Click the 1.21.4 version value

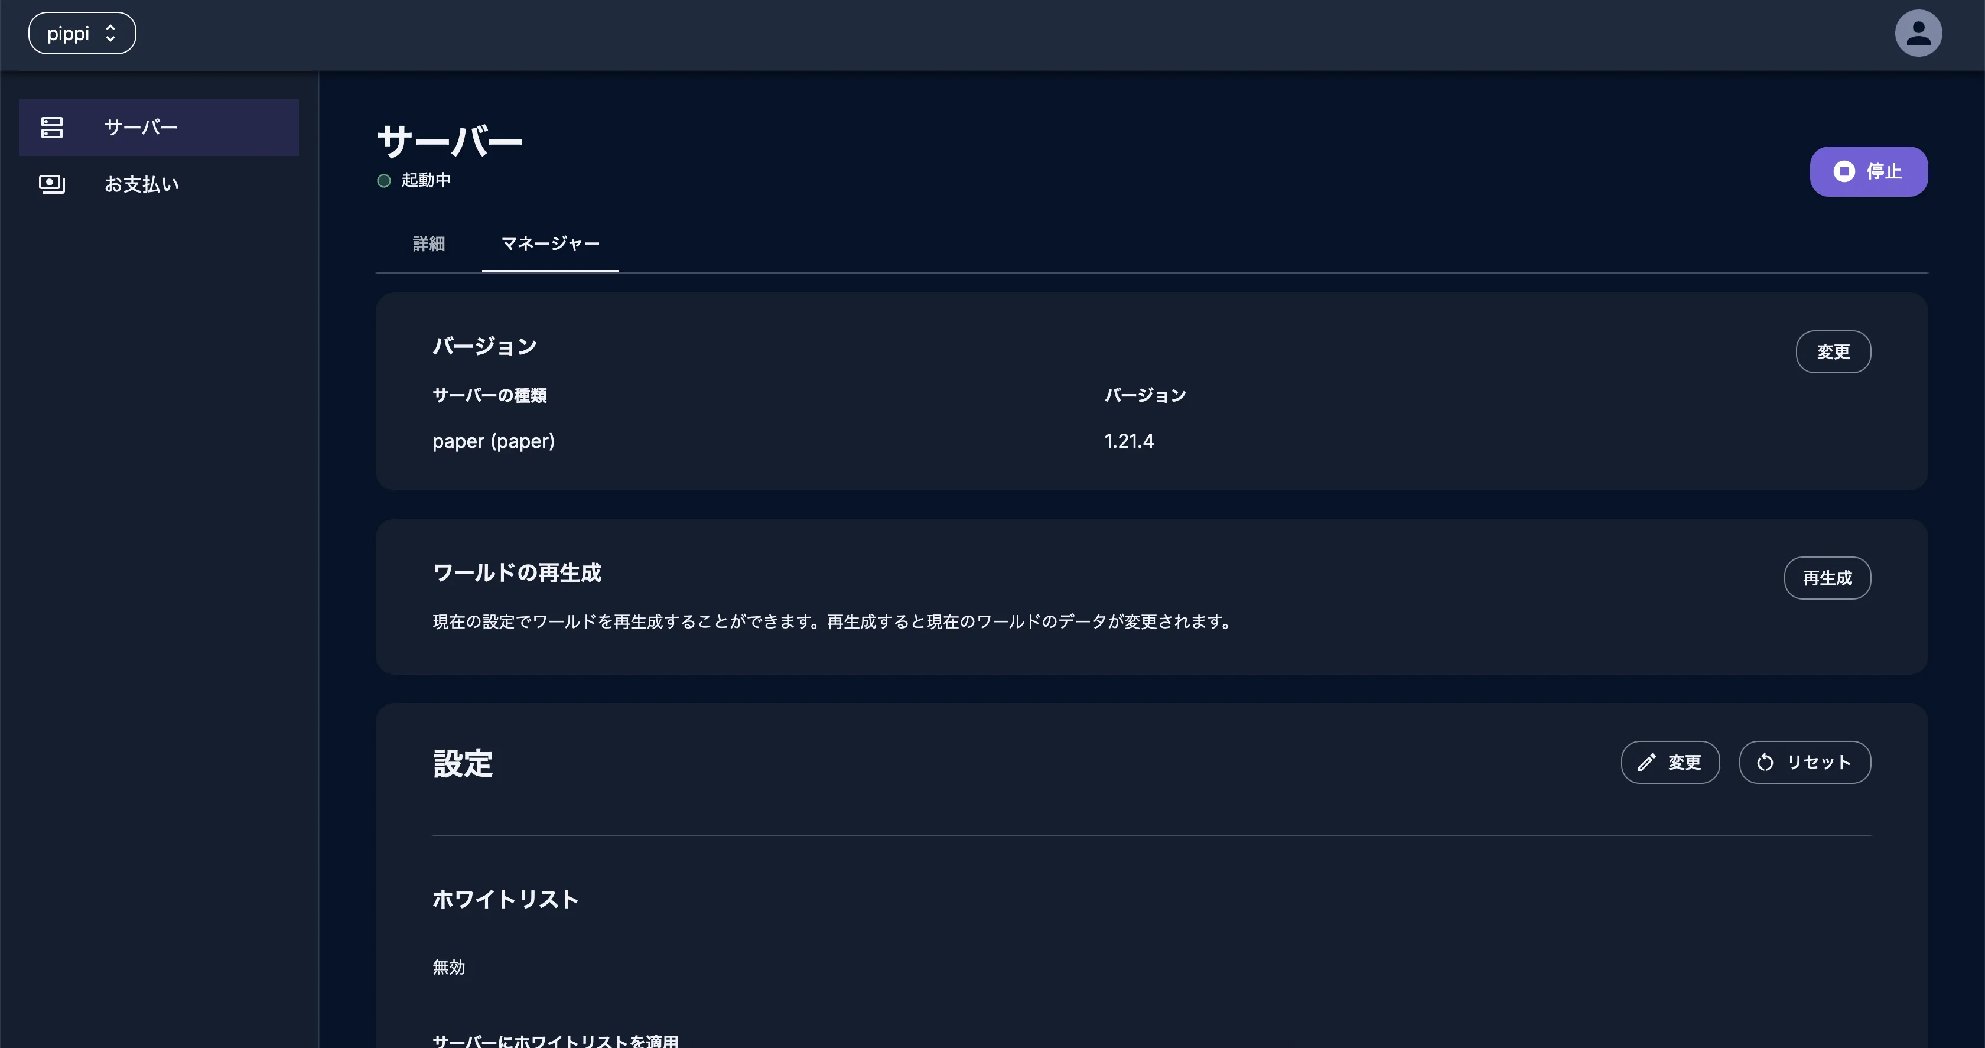tap(1128, 441)
